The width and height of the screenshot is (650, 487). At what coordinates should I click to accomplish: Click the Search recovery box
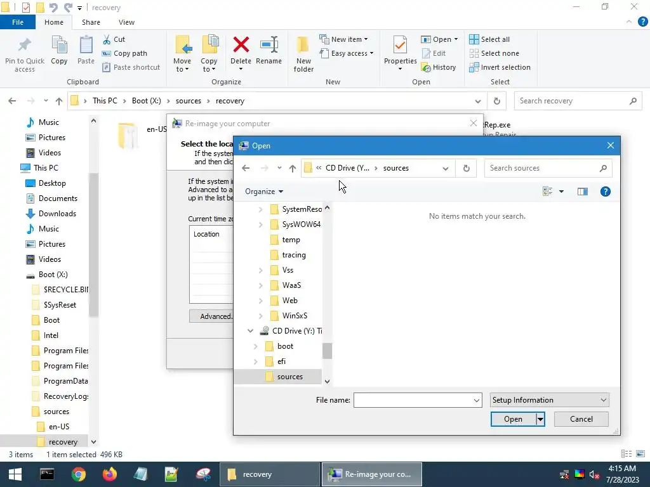tap(578, 101)
